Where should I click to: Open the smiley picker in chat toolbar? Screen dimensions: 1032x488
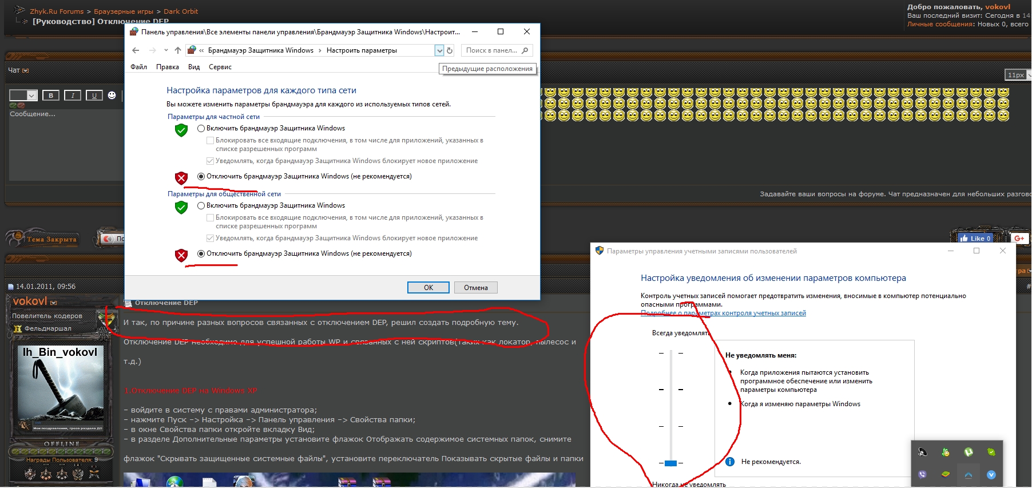coord(112,96)
